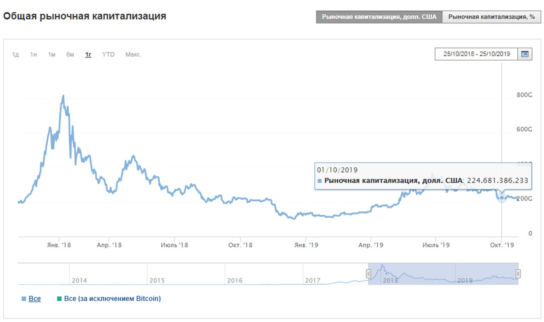Click the 'Апр. '19' axis label
544x322 pixels.
tap(371, 245)
